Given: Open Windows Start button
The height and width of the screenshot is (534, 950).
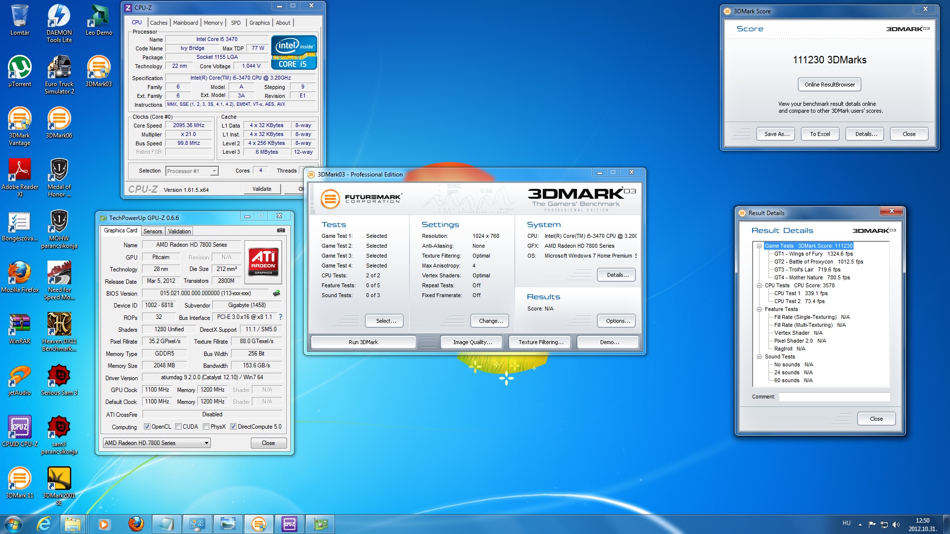Looking at the screenshot, I should [x=13, y=524].
